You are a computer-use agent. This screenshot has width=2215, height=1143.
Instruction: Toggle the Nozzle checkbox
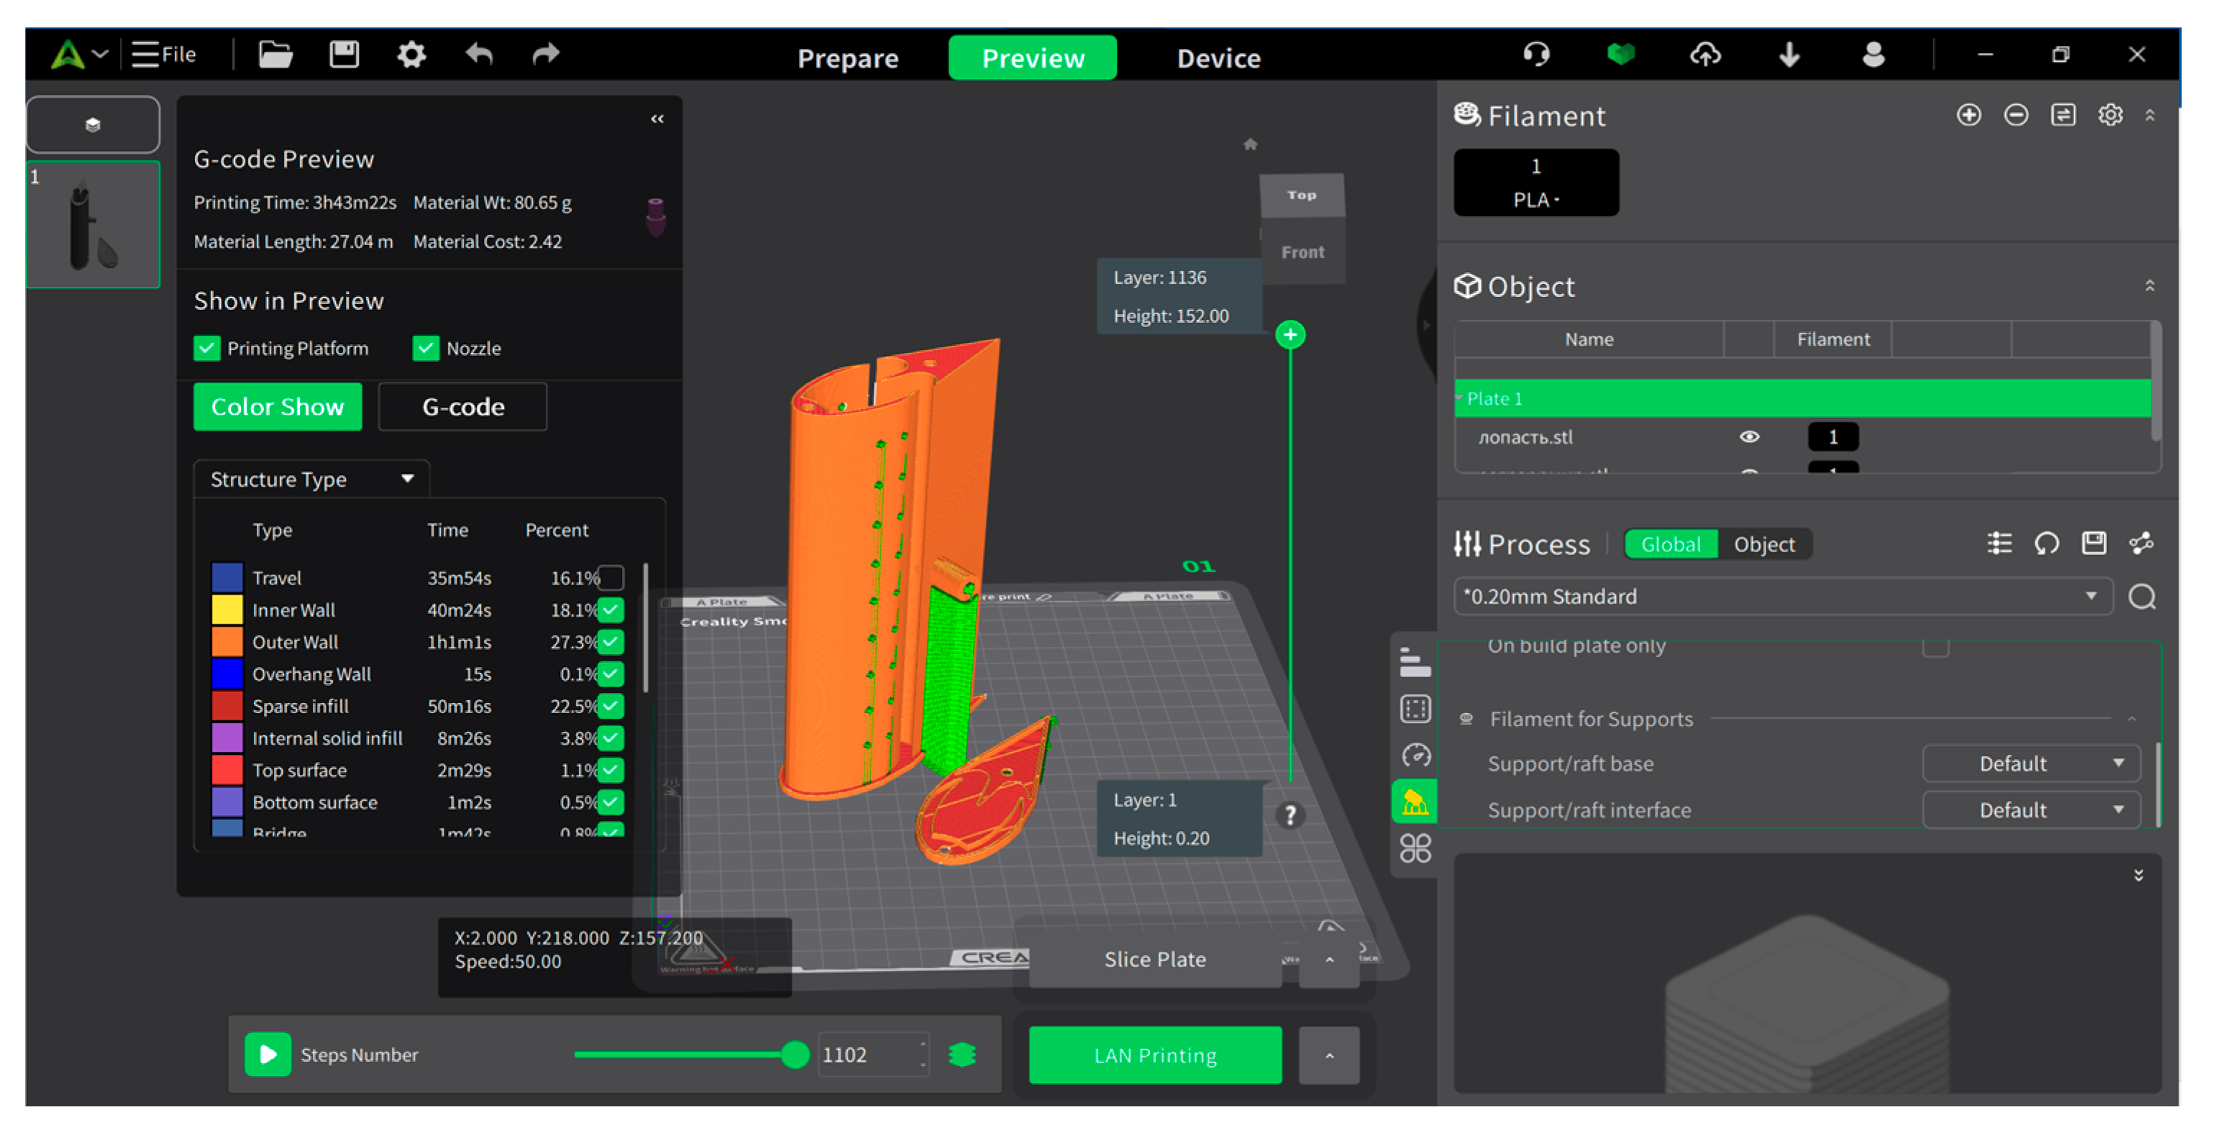(426, 348)
